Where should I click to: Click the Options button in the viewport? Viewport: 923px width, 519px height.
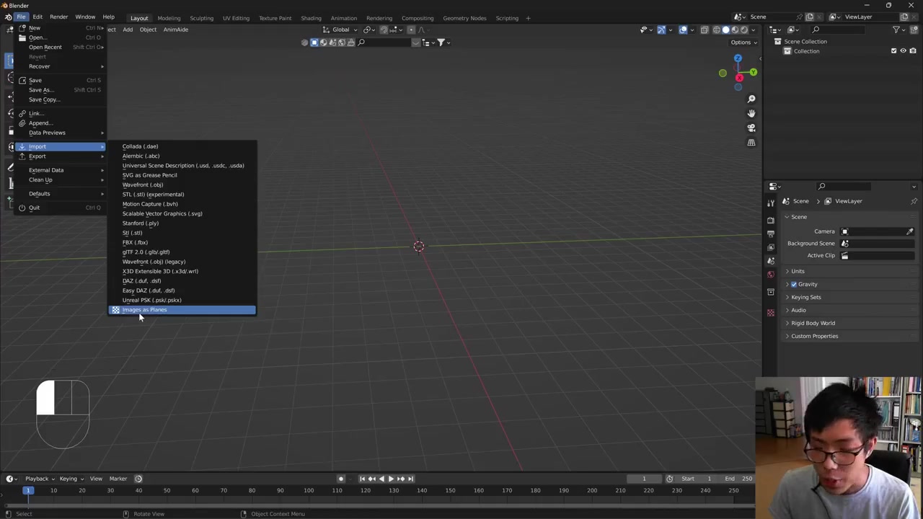[743, 43]
